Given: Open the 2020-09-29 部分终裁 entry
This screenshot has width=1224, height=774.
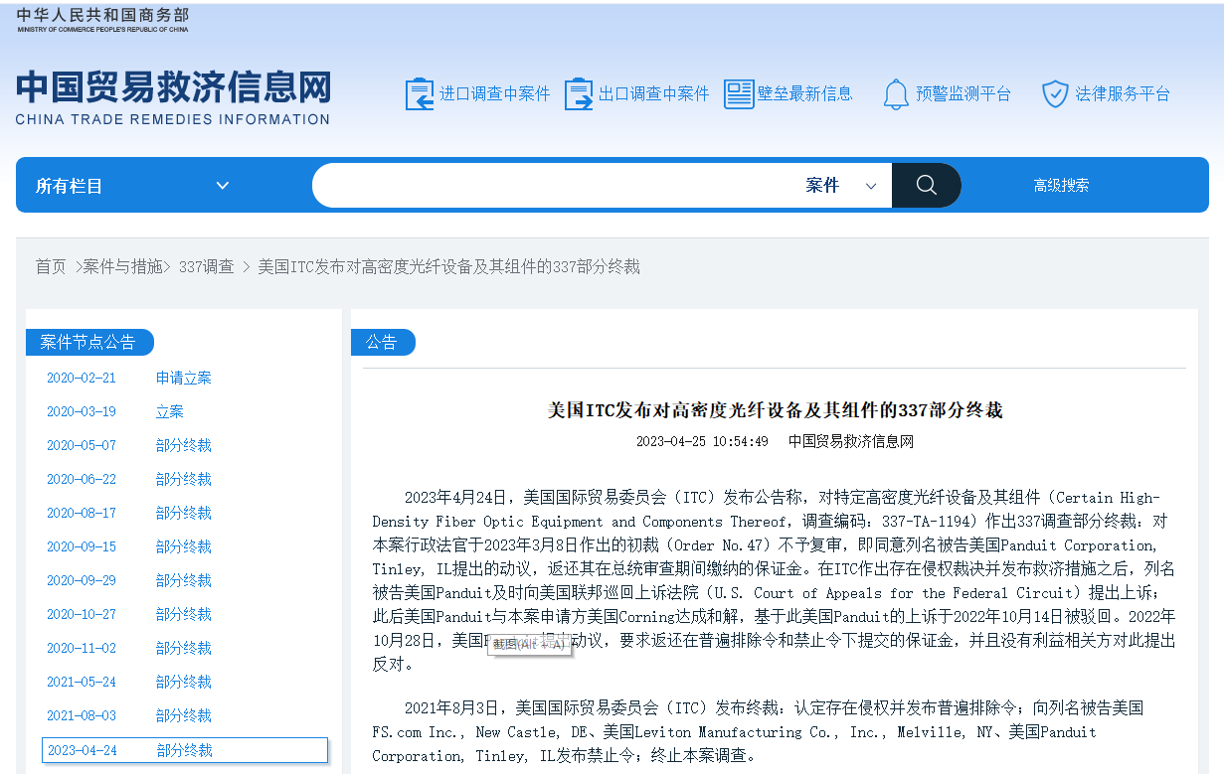Looking at the screenshot, I should [x=129, y=580].
